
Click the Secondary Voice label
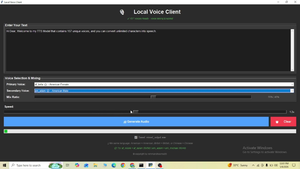[18, 91]
